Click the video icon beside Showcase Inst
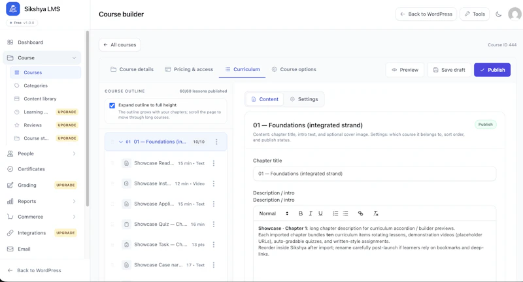Image resolution: width=523 pixels, height=282 pixels. [x=126, y=183]
